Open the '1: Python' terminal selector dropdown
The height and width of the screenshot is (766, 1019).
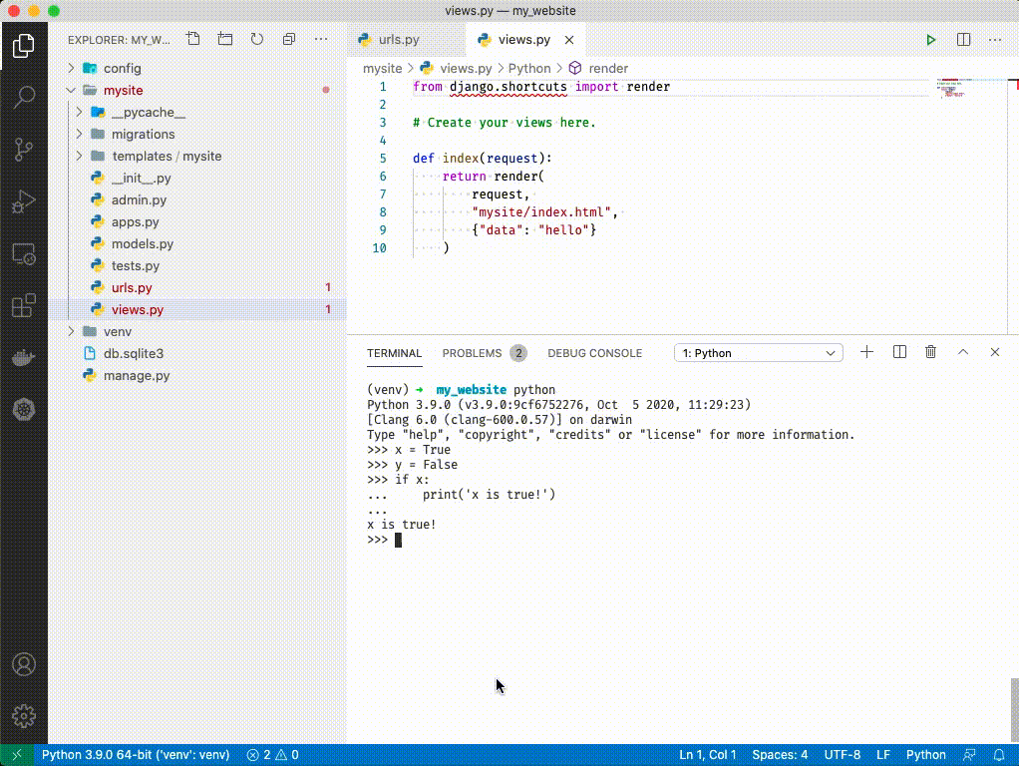(759, 353)
